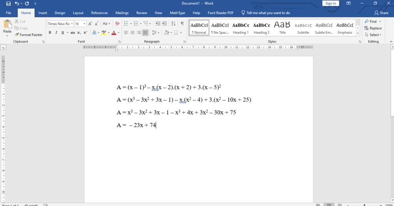
Task: Collapse the ribbon with the caret
Action: tap(391, 42)
